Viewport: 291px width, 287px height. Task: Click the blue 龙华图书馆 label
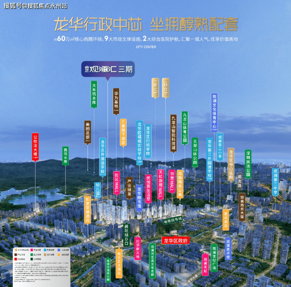pyautogui.click(x=139, y=198)
